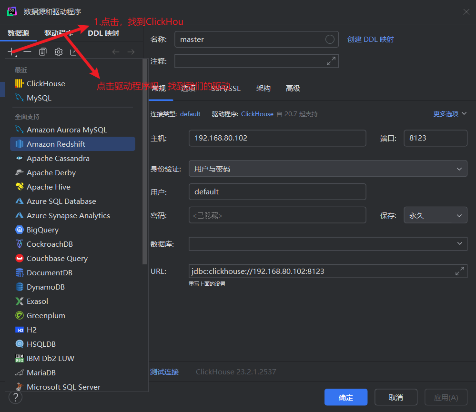Switch to the data sources tab
Viewport: 476px width, 412px height.
click(18, 33)
